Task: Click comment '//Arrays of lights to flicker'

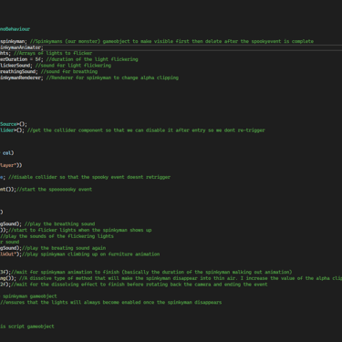Action: pos(53,53)
